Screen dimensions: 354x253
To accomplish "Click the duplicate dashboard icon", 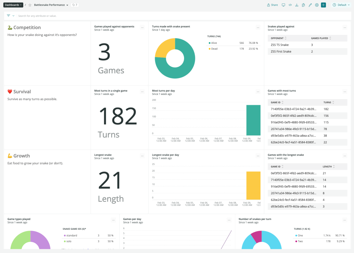I will tap(303, 5).
